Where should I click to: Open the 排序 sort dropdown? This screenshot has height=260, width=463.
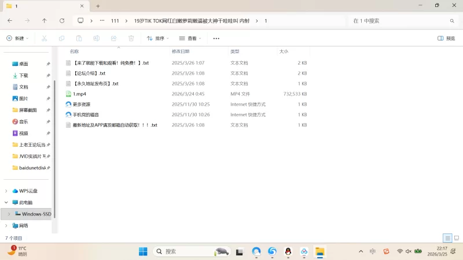[x=158, y=38]
